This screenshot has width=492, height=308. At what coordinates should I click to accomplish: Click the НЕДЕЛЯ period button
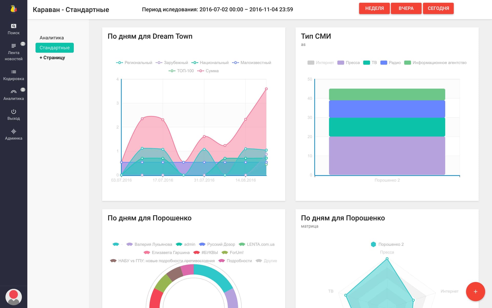[374, 8]
